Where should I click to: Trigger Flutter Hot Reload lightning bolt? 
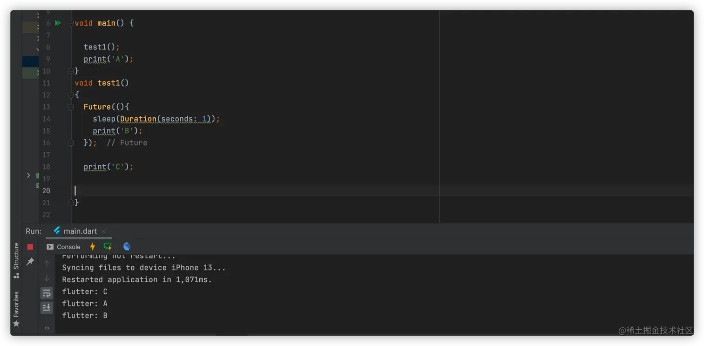click(92, 247)
